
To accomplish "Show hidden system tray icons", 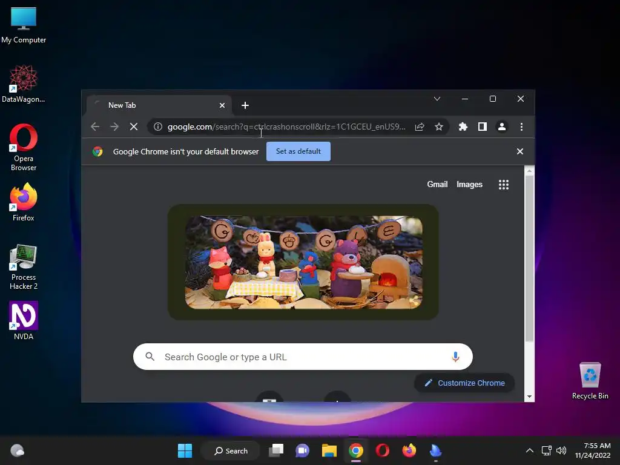I will click(x=530, y=450).
